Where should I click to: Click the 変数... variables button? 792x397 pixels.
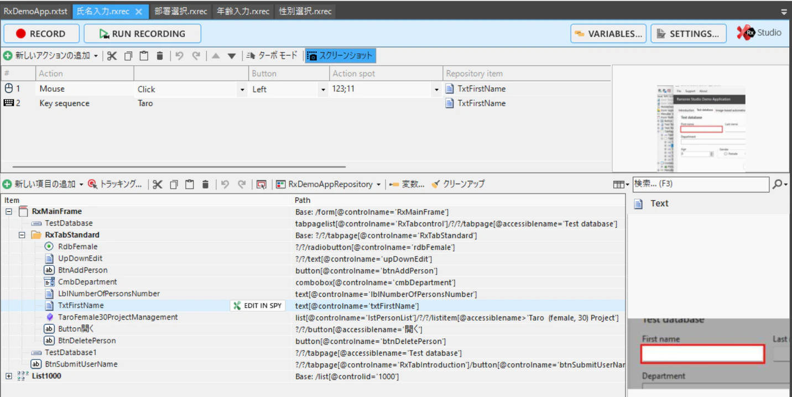pyautogui.click(x=407, y=184)
